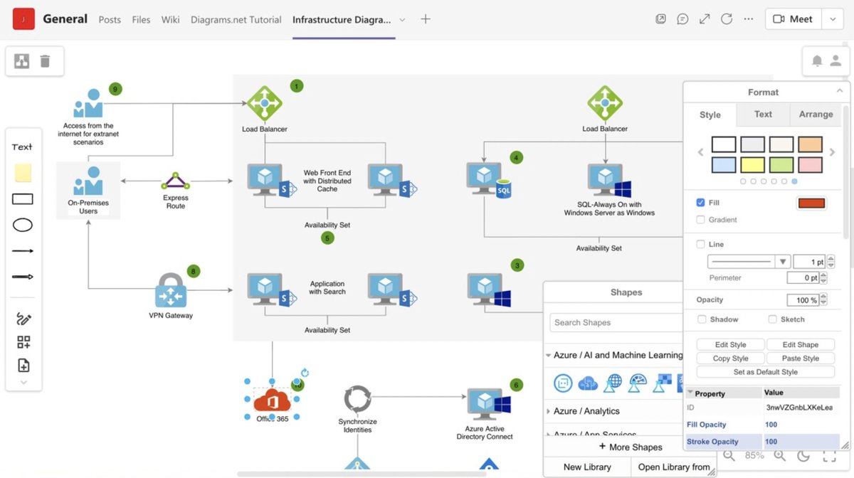Select the thick arrow connector tool

[23, 277]
